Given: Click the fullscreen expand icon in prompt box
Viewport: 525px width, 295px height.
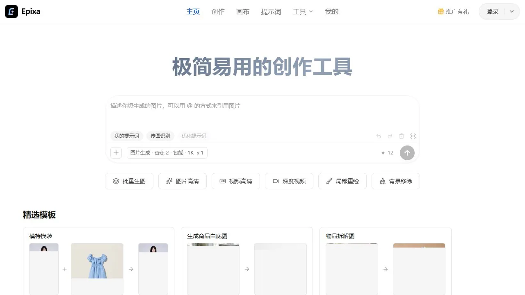Looking at the screenshot, I should click(413, 136).
